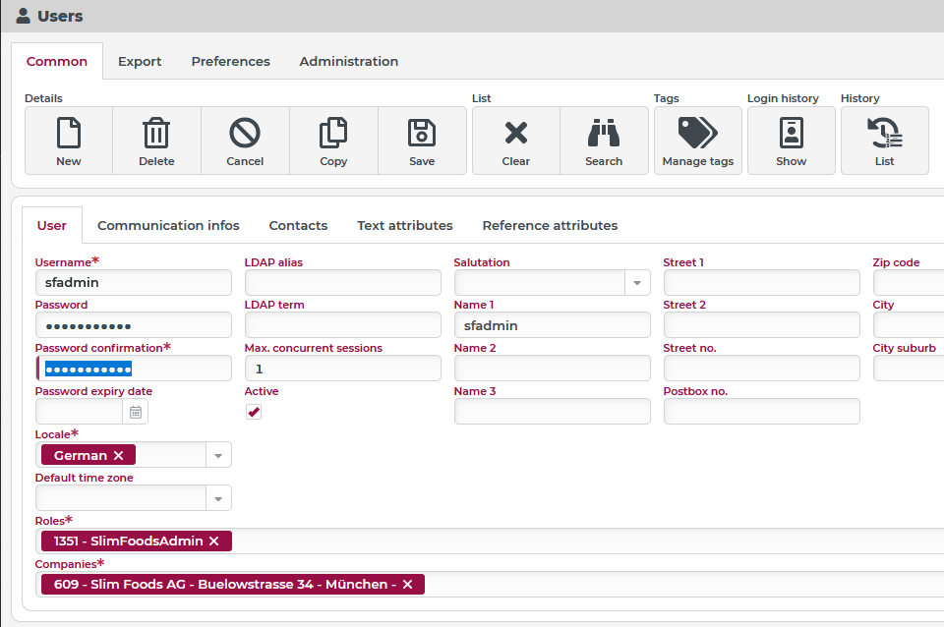Open the Administration tab
The height and width of the screenshot is (627, 944).
pyautogui.click(x=348, y=61)
